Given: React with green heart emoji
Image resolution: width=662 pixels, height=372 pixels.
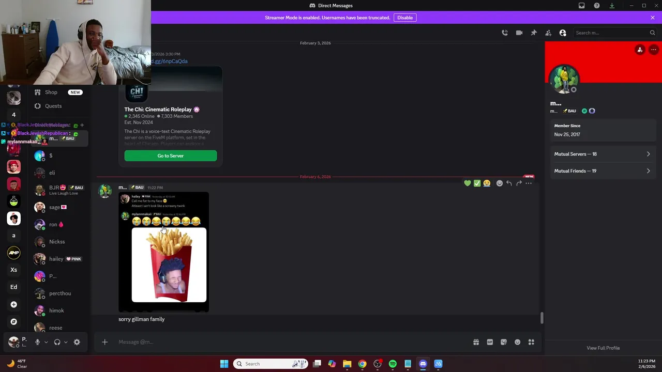Looking at the screenshot, I should pyautogui.click(x=468, y=183).
